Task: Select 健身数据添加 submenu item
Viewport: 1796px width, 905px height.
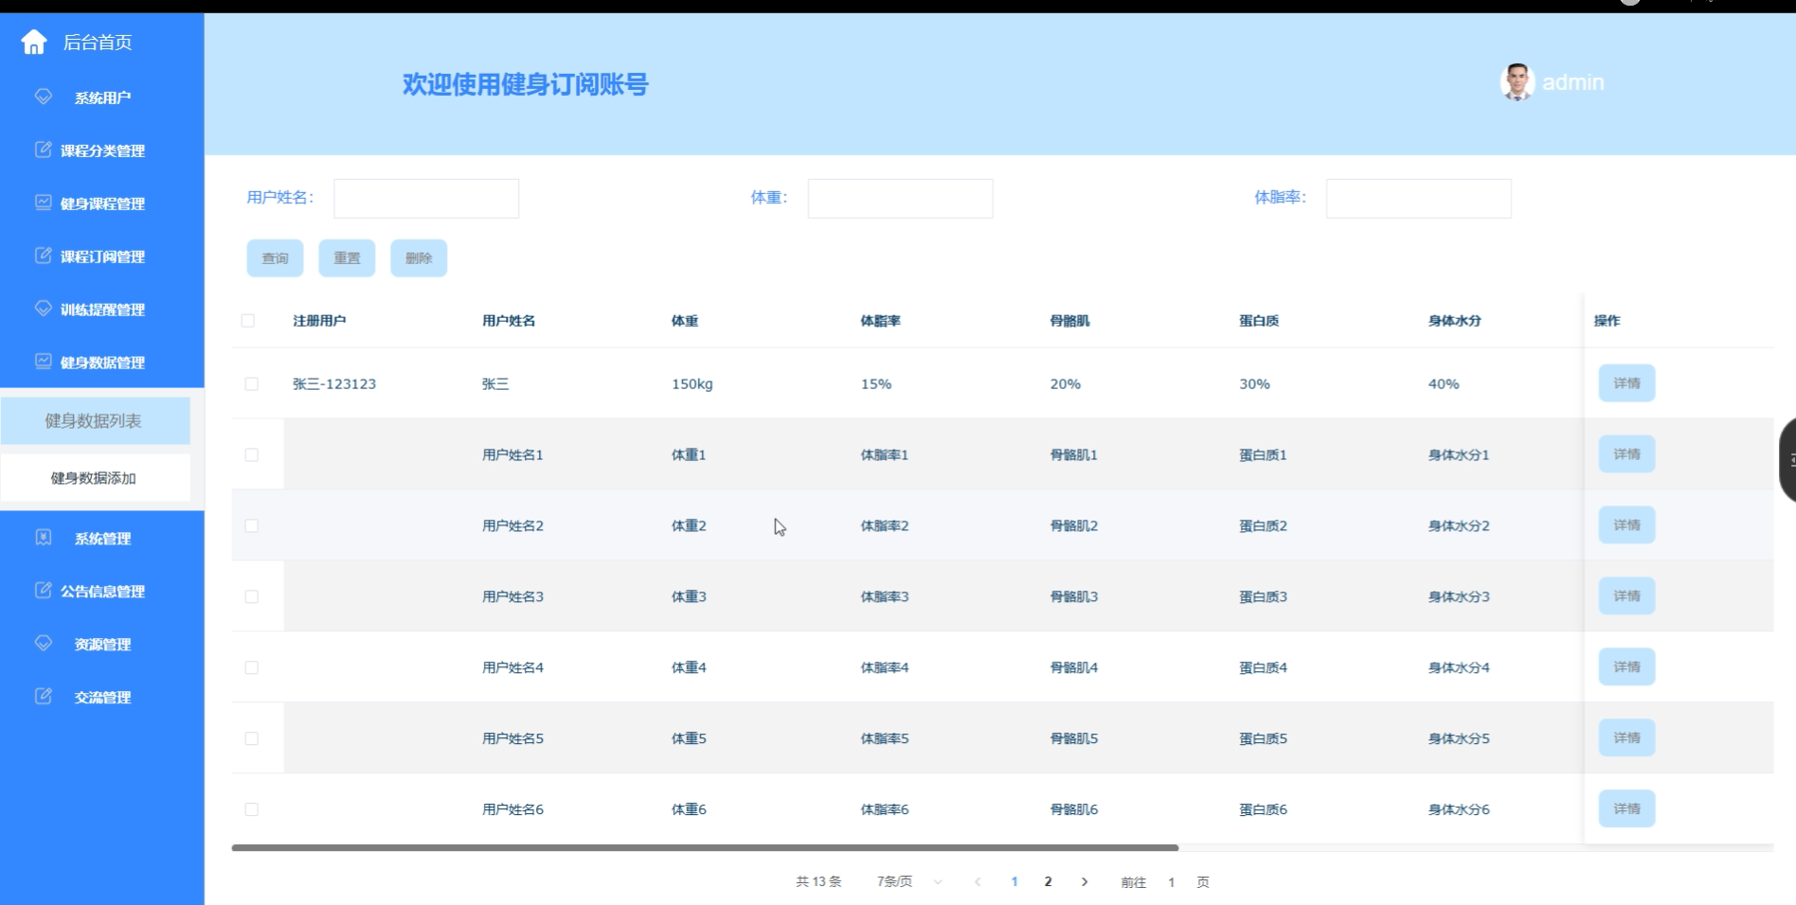Action: tap(95, 478)
